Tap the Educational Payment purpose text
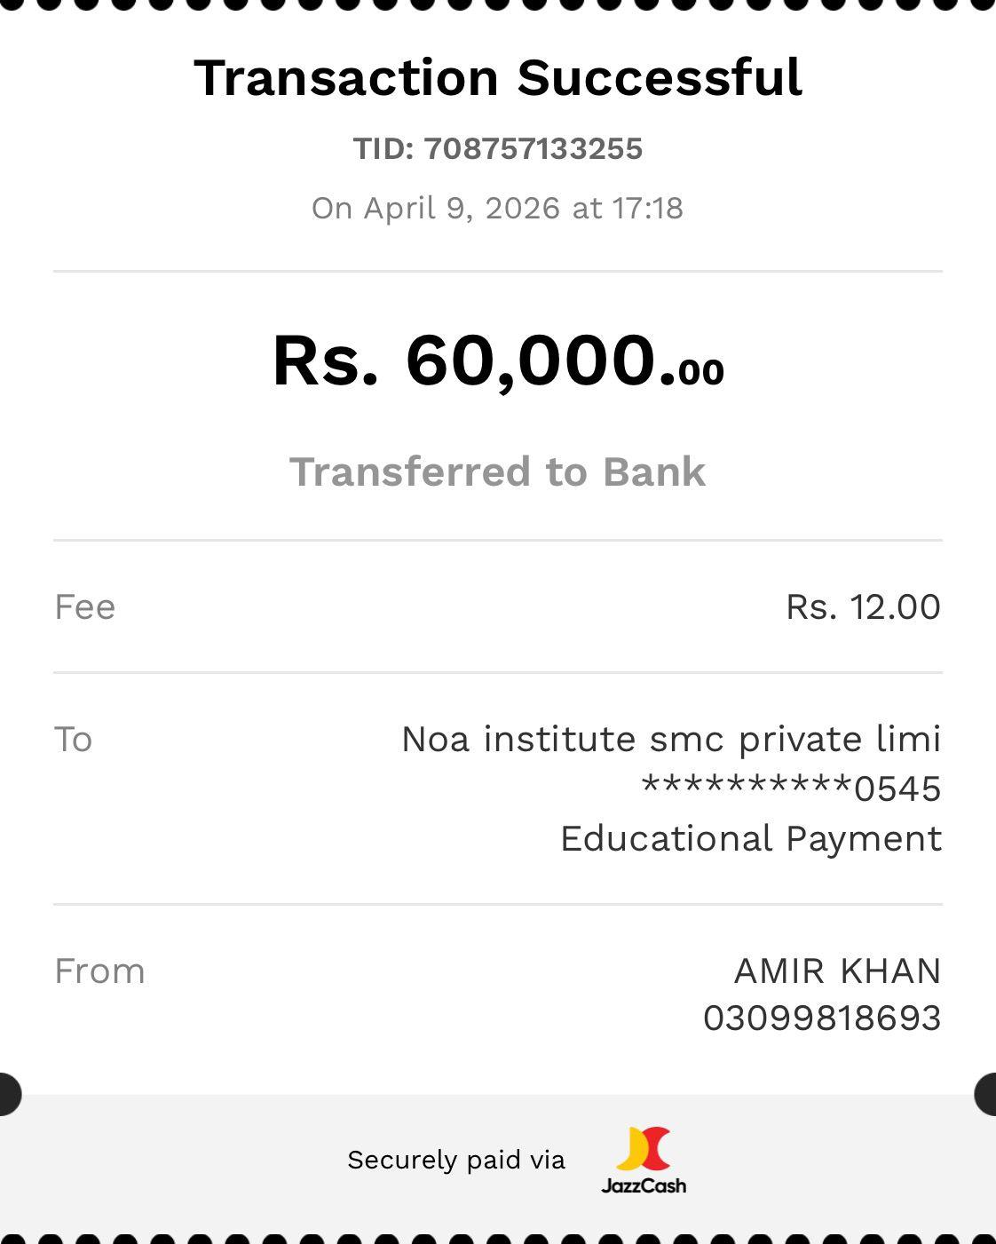The image size is (996, 1244). (x=751, y=838)
